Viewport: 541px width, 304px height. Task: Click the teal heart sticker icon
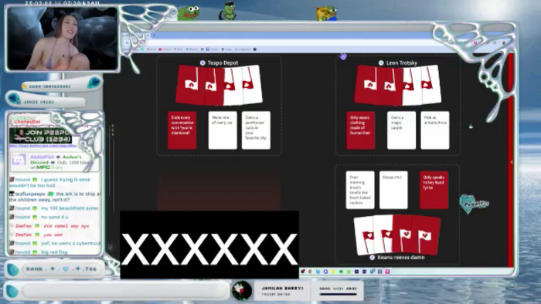[x=474, y=204]
